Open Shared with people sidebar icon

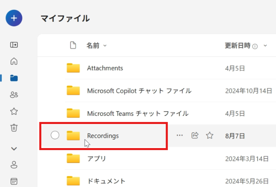[x=14, y=95]
